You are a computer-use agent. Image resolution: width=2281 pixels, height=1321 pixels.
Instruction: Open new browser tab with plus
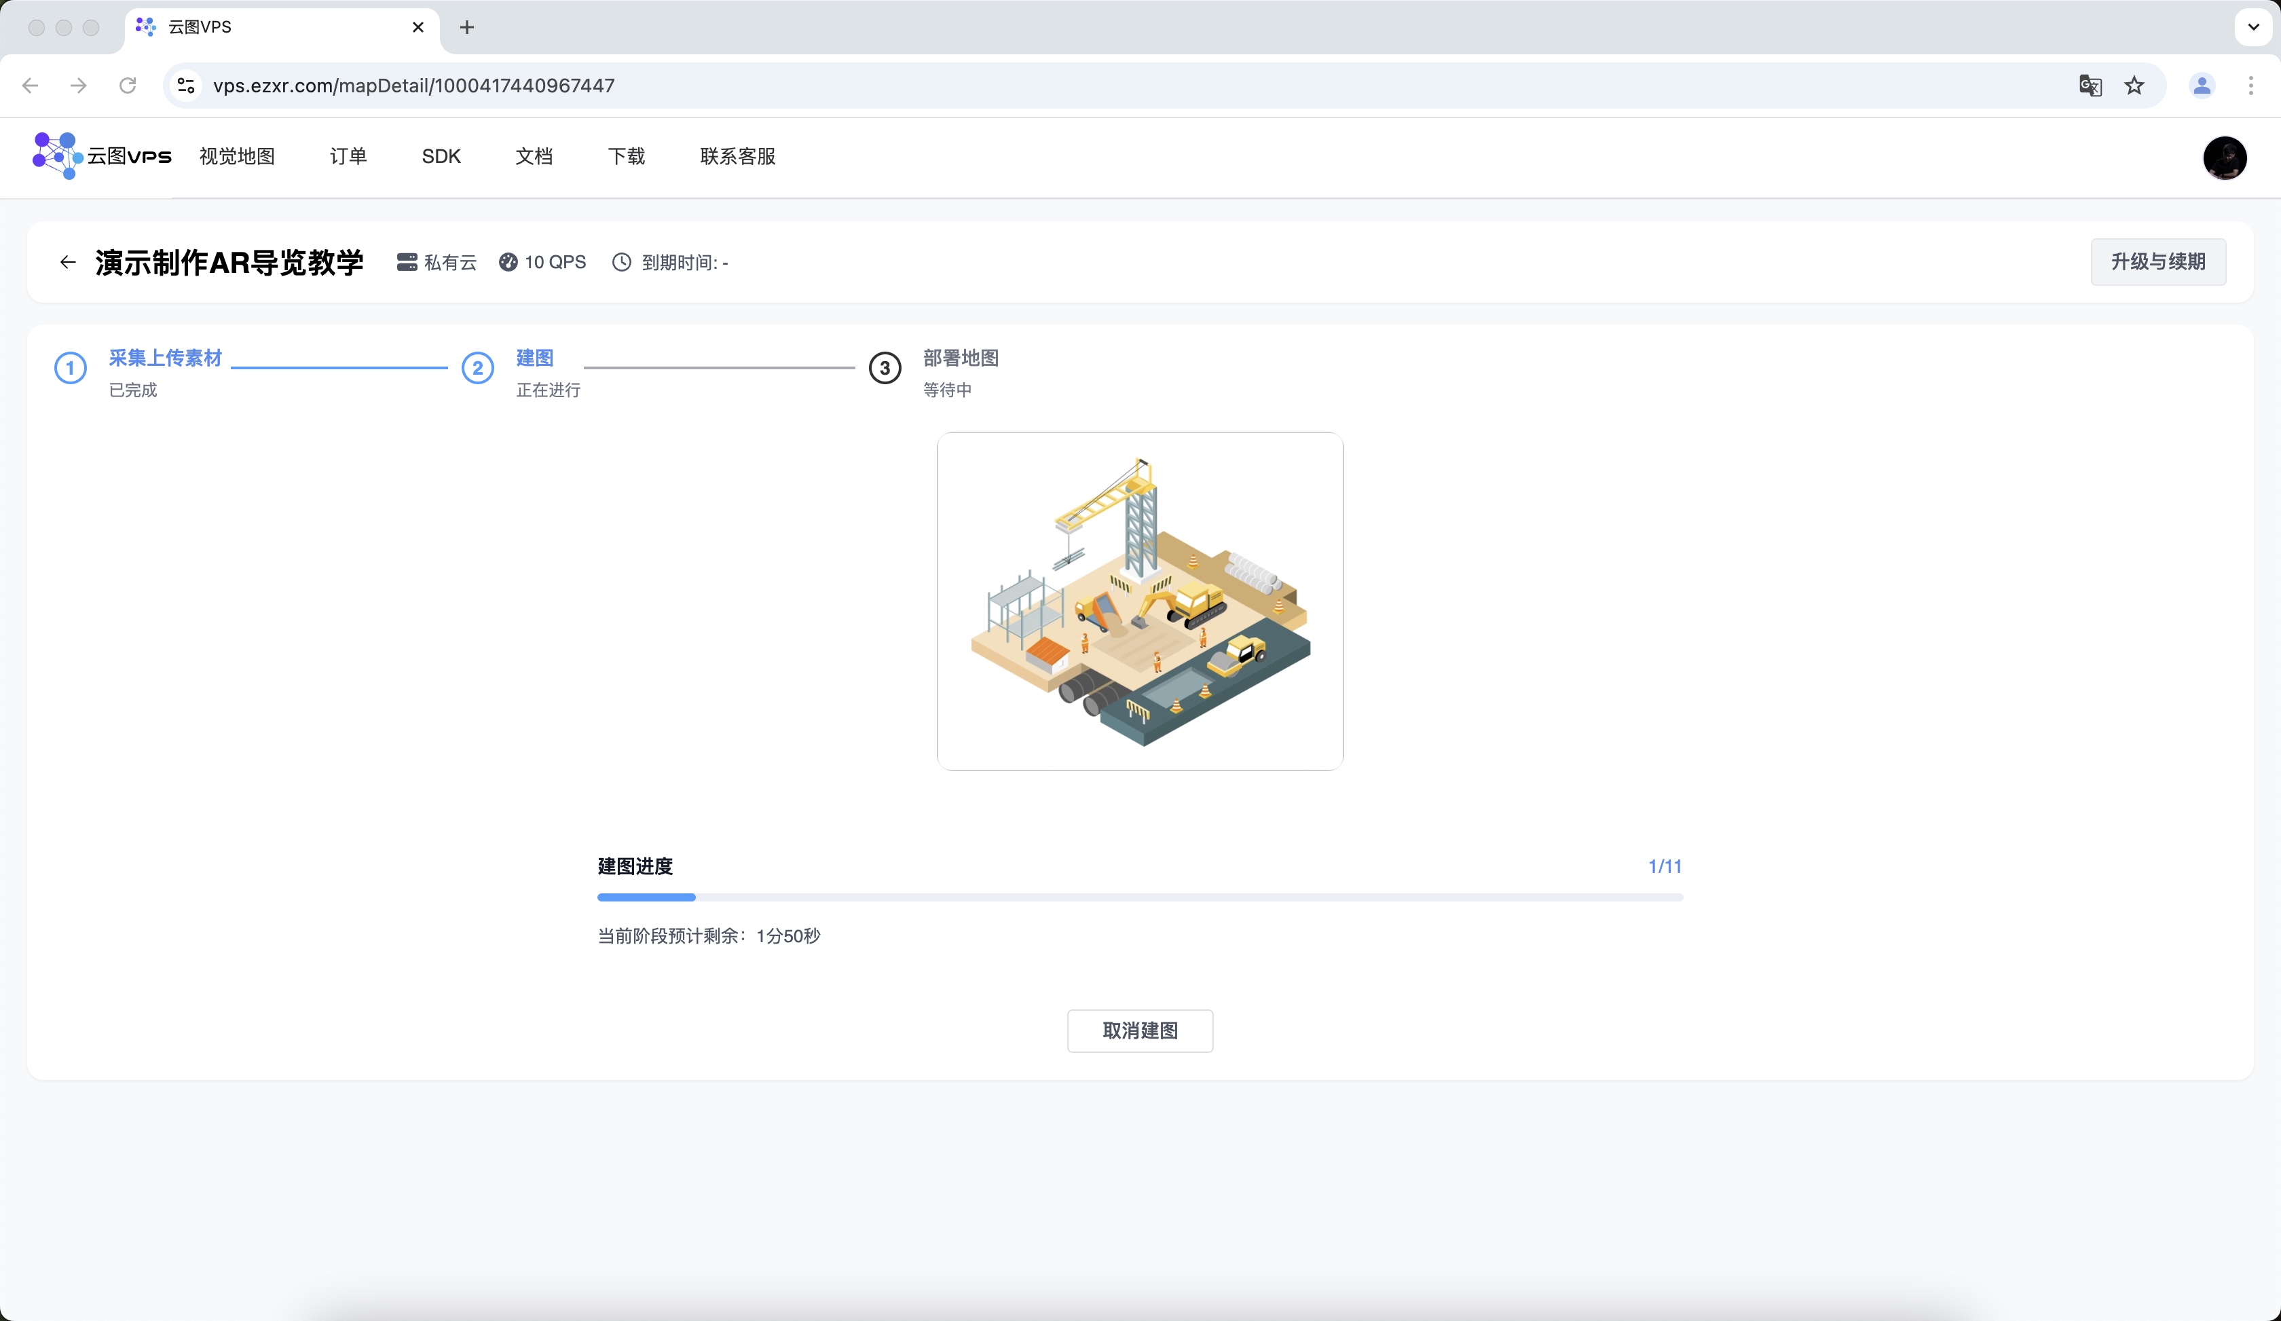click(467, 27)
